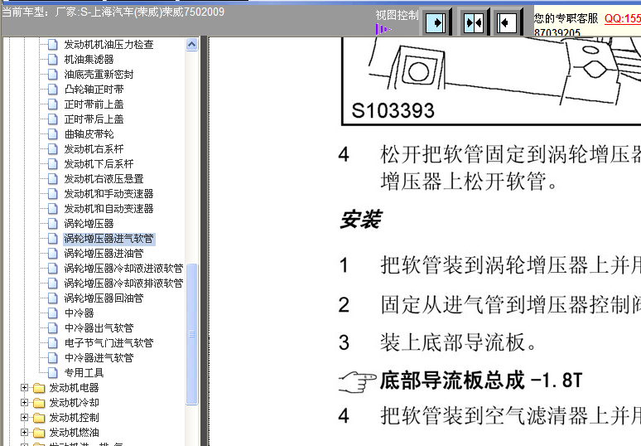
Task: Select 正时带前上盖 entry
Action: point(94,104)
